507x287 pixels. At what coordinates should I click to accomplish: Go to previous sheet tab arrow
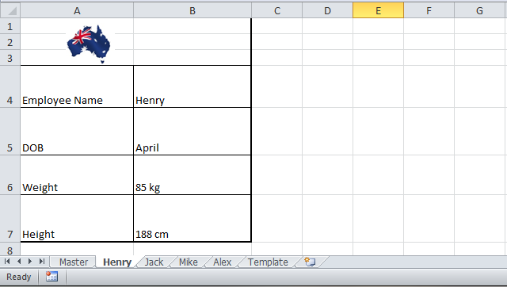[19, 262]
